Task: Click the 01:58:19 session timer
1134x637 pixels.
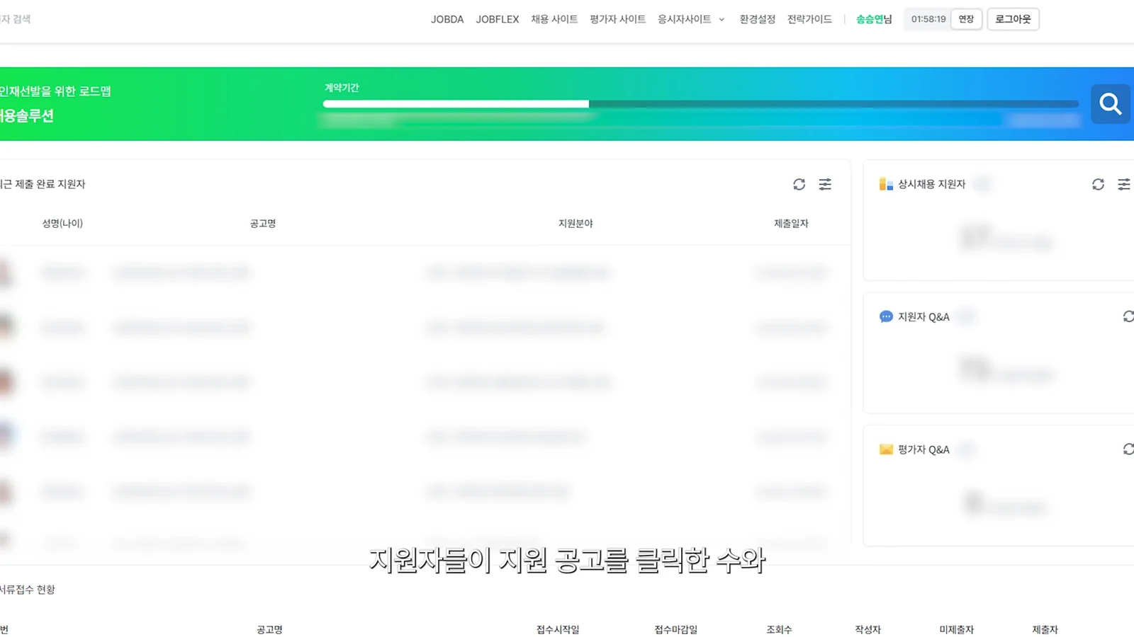Action: [928, 19]
